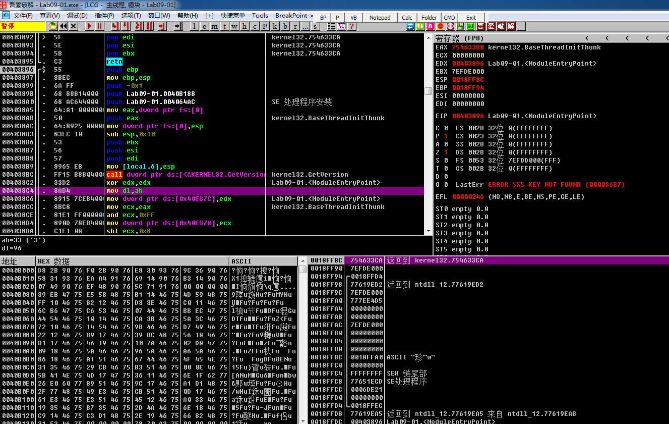Click the Go To Address arrow icon

point(178,26)
